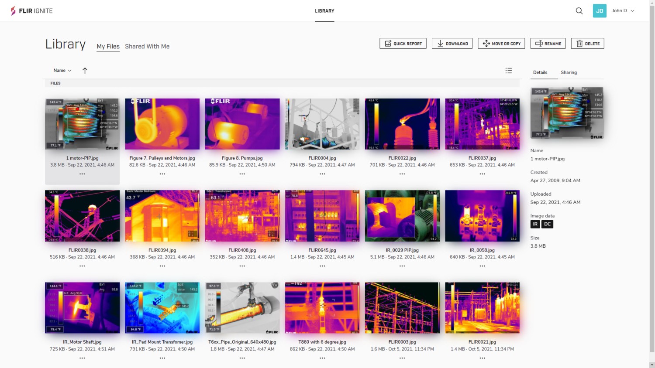The width and height of the screenshot is (655, 368).
Task: Click the Move or Copy button
Action: (501, 44)
